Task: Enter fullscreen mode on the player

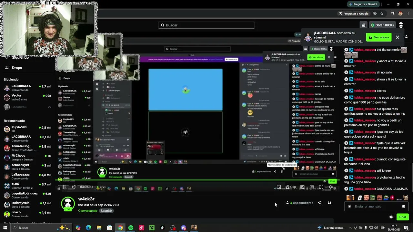Action: 321,187
